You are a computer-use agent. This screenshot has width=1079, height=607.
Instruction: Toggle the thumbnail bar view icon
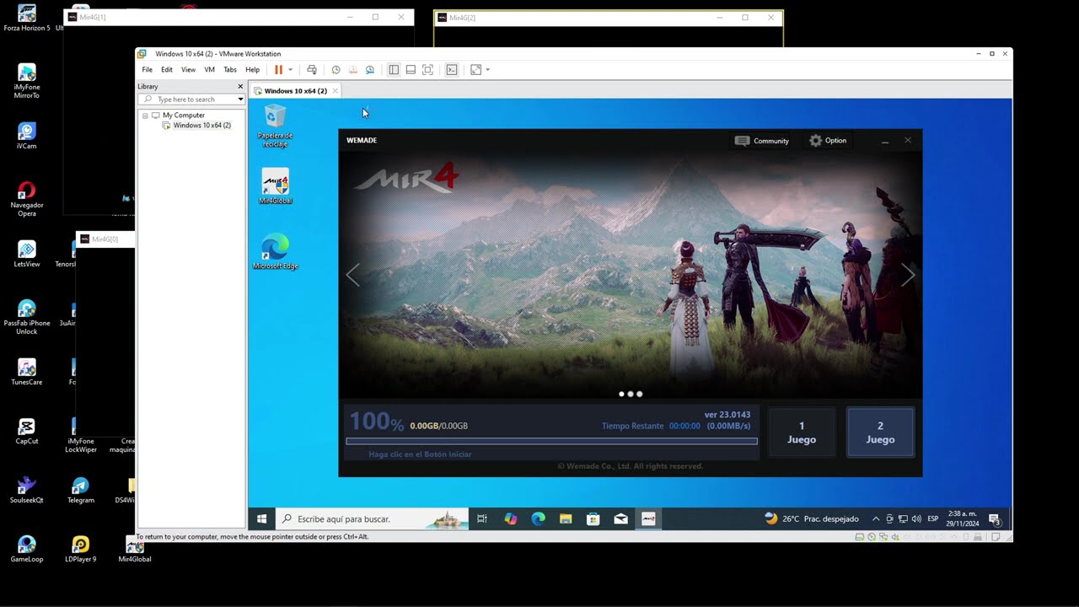(x=411, y=70)
